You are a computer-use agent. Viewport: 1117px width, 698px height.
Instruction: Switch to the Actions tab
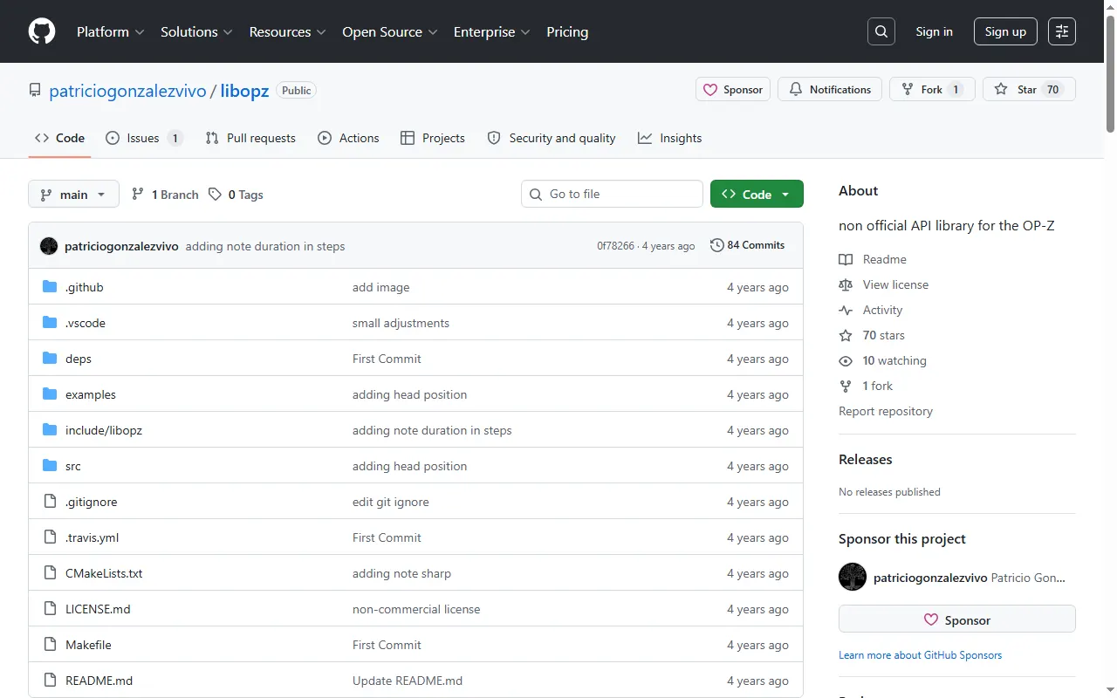[348, 138]
